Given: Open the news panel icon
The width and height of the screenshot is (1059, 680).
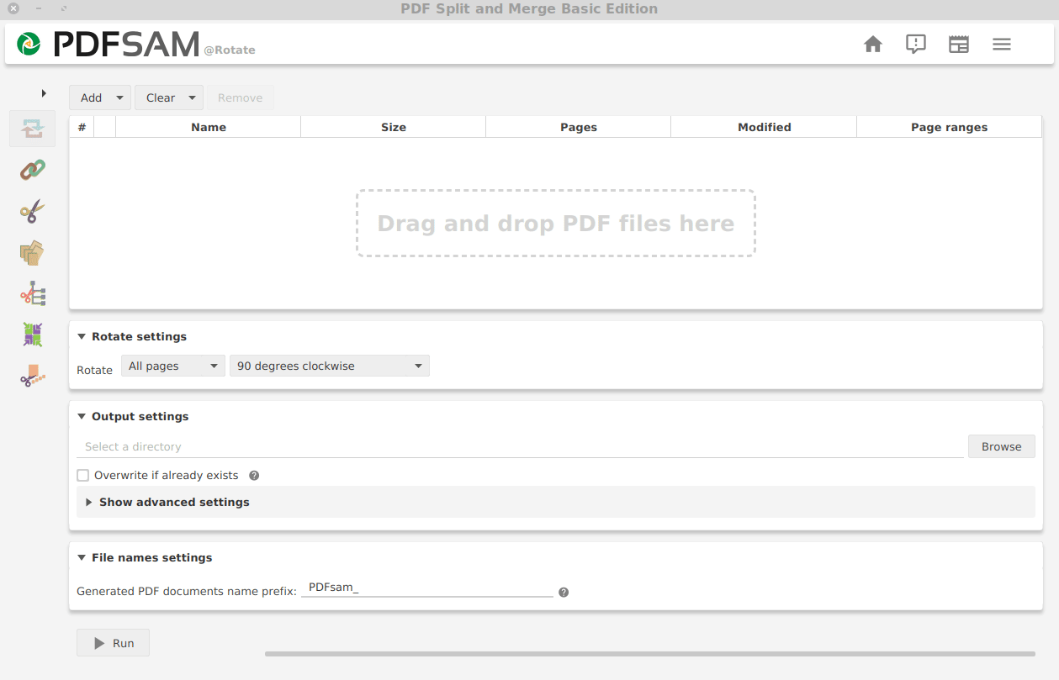Looking at the screenshot, I should tap(959, 45).
